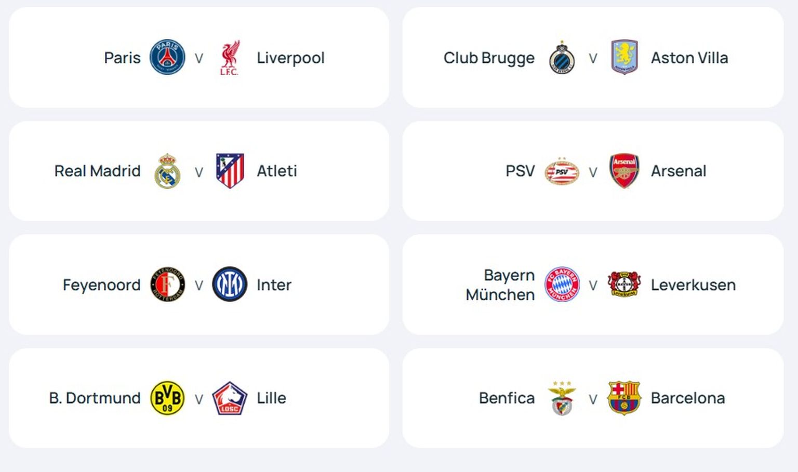Open the Real Madrid team name link
Image resolution: width=798 pixels, height=472 pixels.
(x=97, y=171)
